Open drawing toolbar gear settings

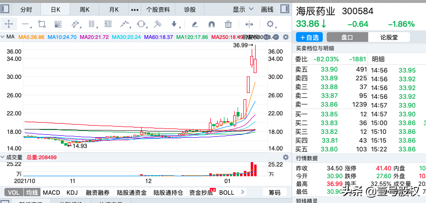(x=270, y=24)
